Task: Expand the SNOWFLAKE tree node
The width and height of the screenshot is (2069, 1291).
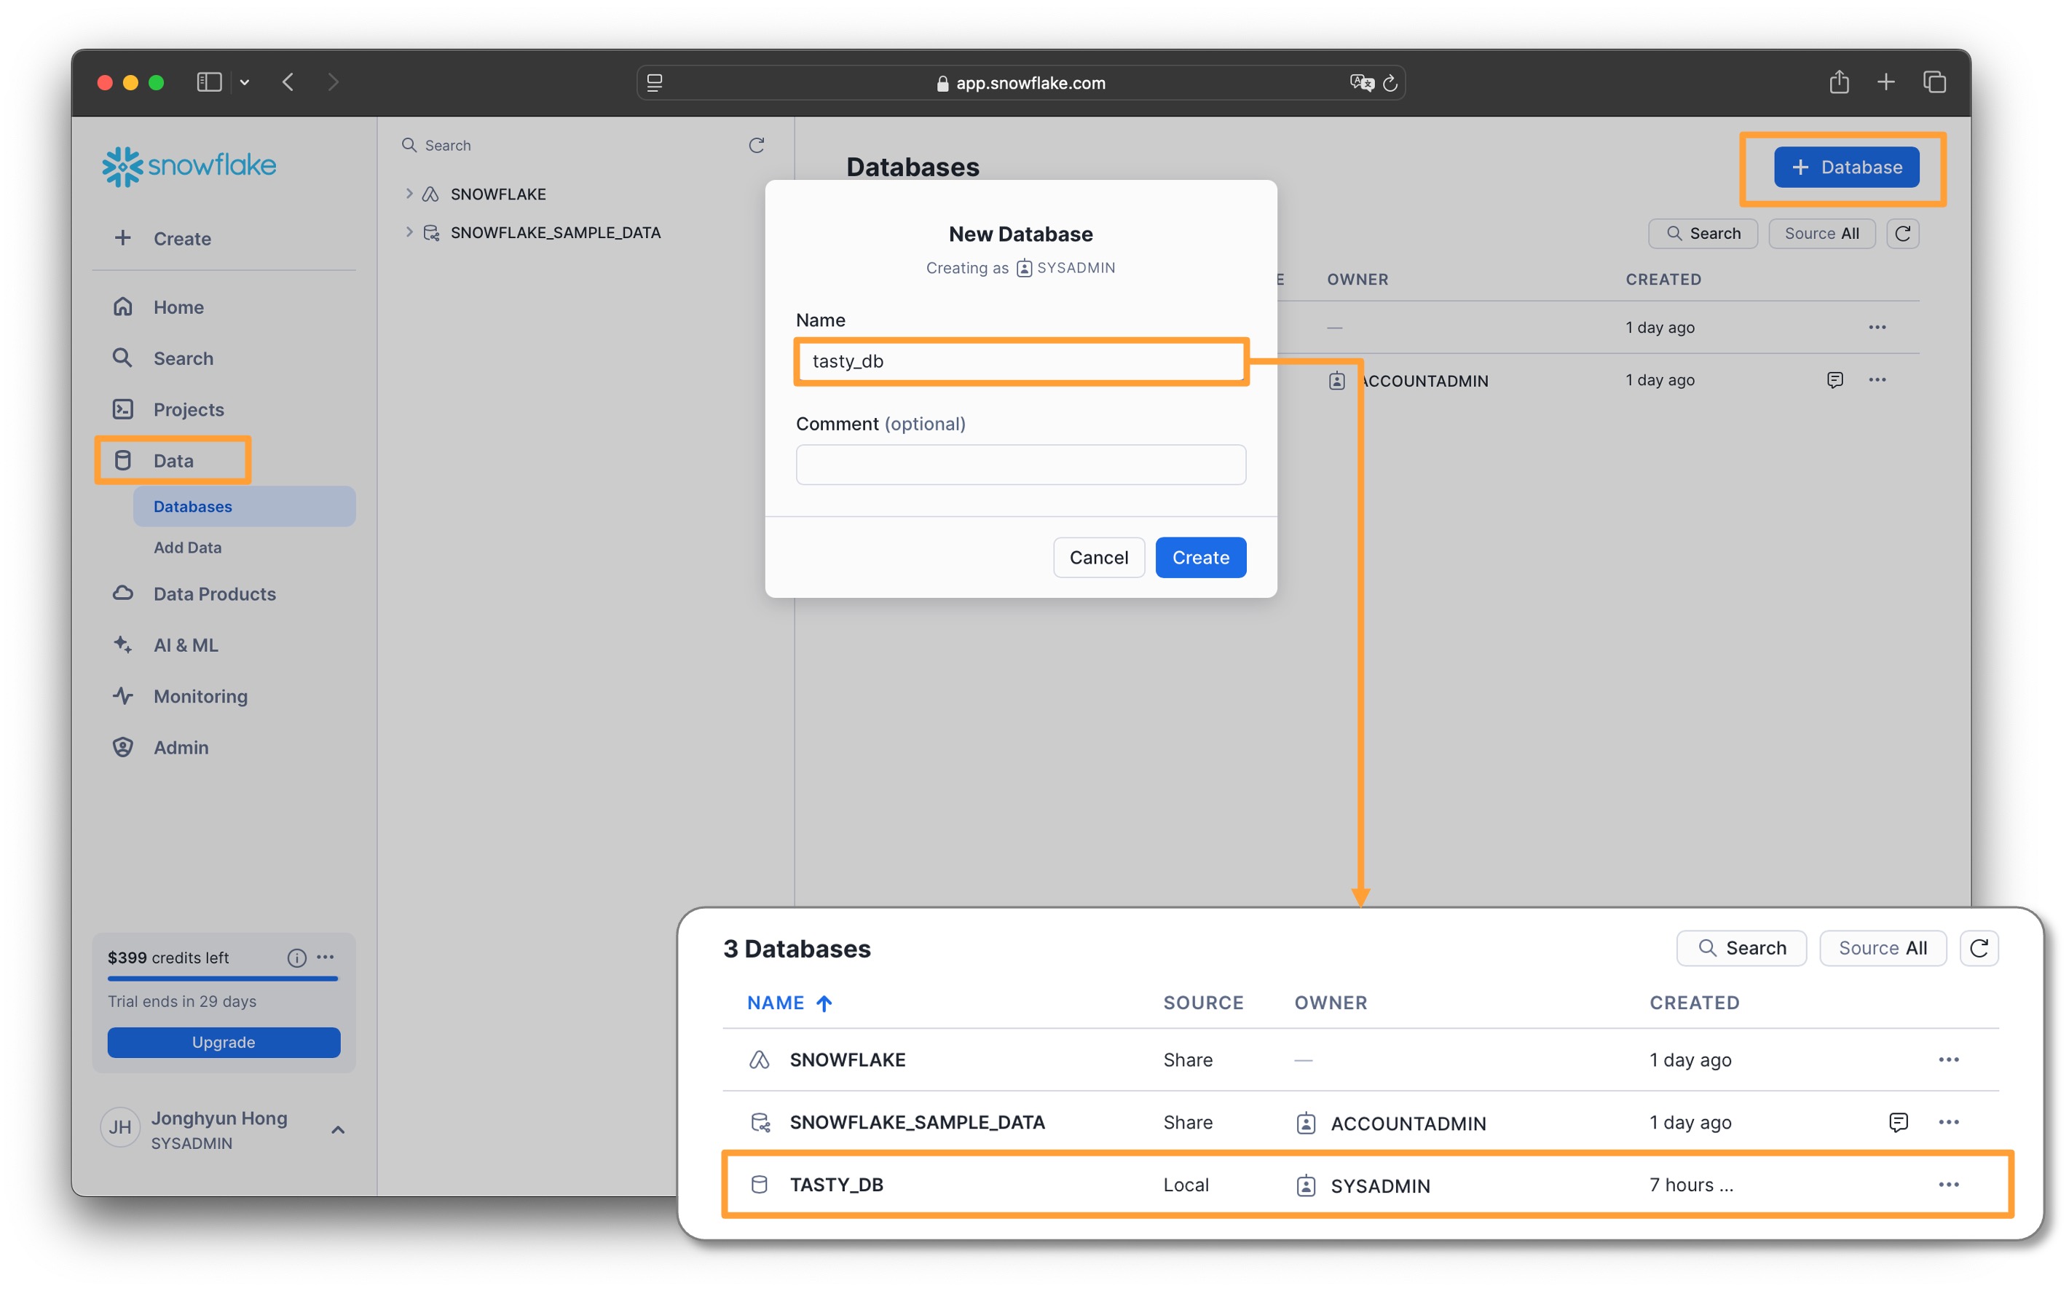Action: coord(409,194)
